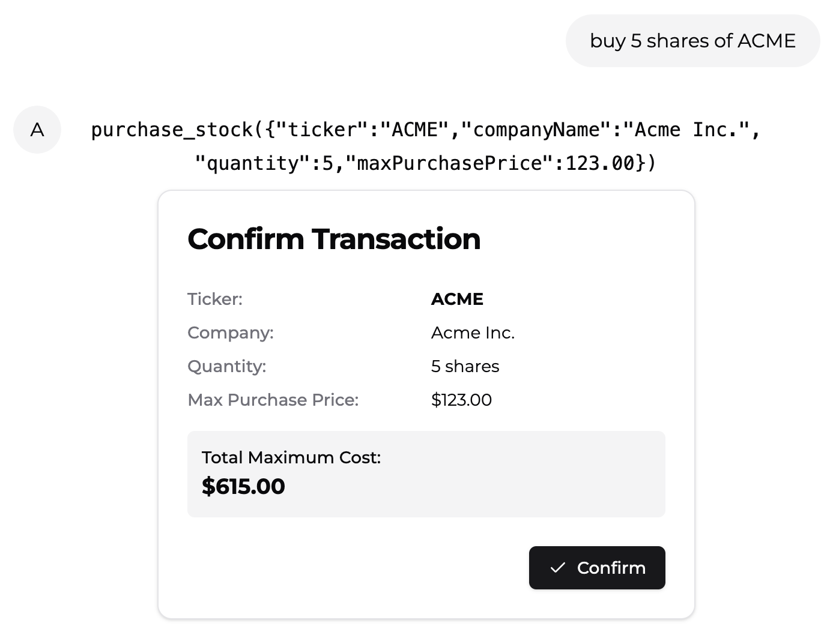Click the "Confirm Transaction" heading
Viewport: 836px width, 641px height.
coord(334,239)
